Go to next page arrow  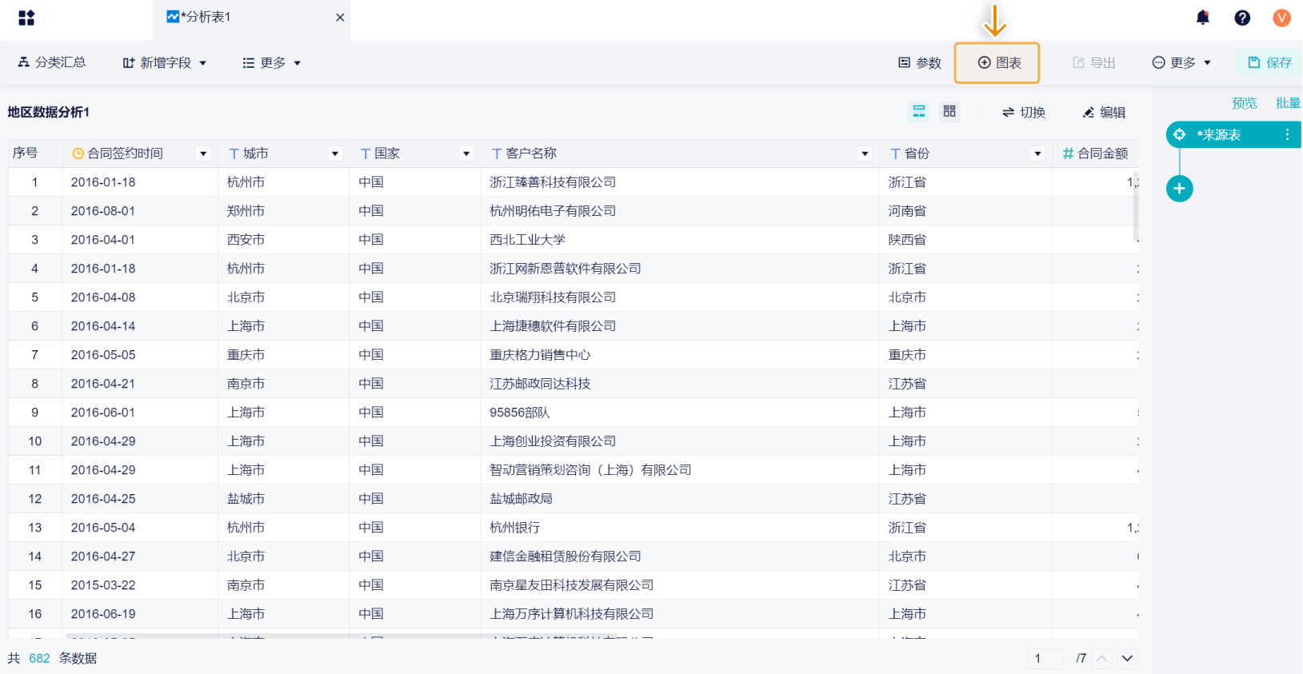tap(1127, 658)
